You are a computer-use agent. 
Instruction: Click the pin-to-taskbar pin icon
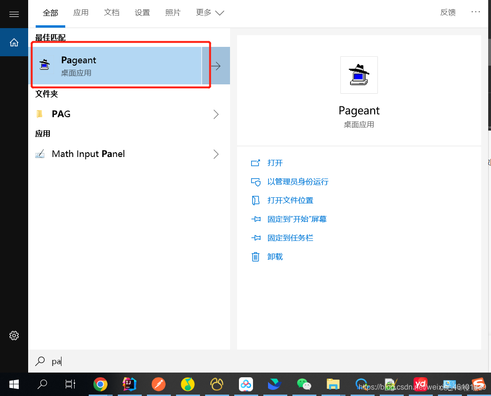click(x=255, y=238)
